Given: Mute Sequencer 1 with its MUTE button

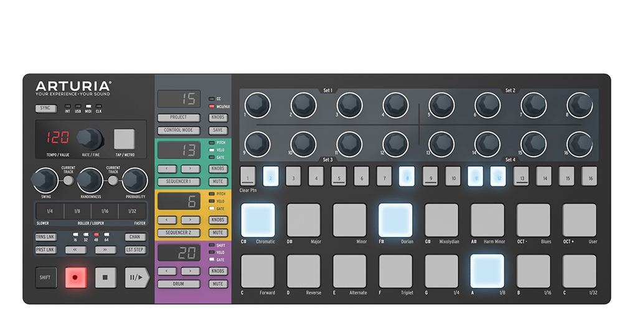Looking at the screenshot, I should (x=218, y=182).
